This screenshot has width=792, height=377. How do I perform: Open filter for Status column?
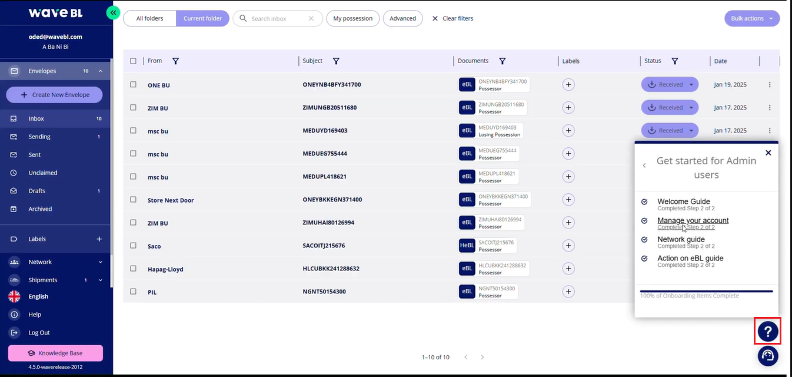click(675, 61)
